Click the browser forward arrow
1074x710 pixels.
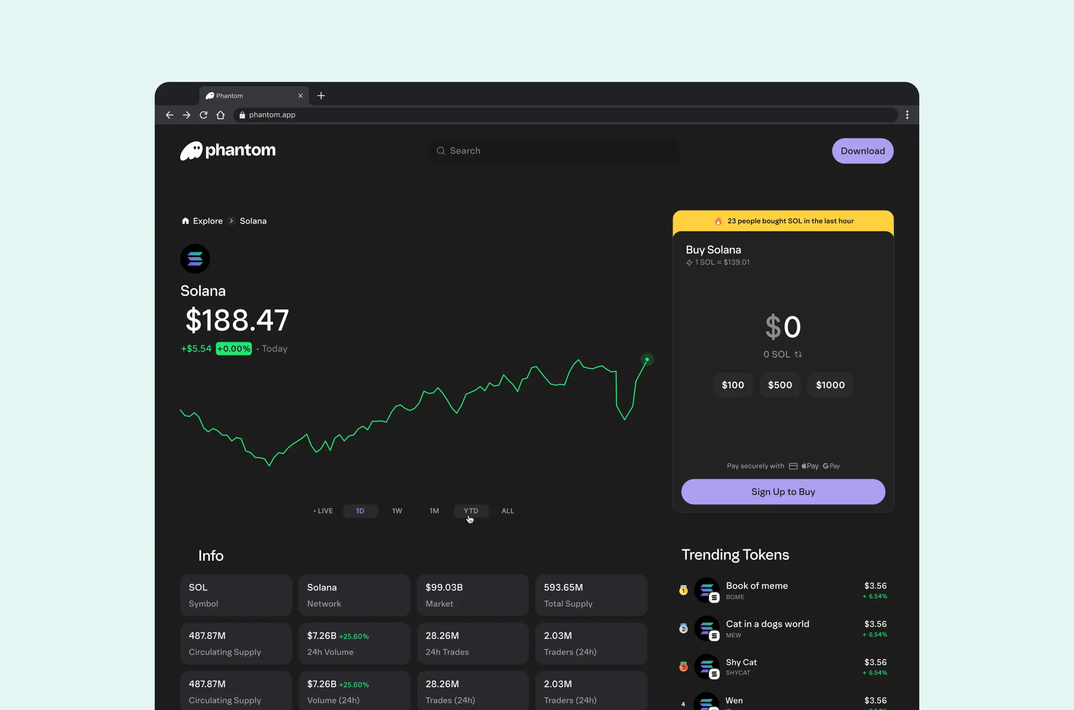click(x=187, y=115)
